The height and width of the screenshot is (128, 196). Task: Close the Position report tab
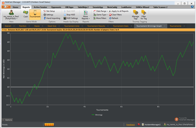tap(29, 26)
